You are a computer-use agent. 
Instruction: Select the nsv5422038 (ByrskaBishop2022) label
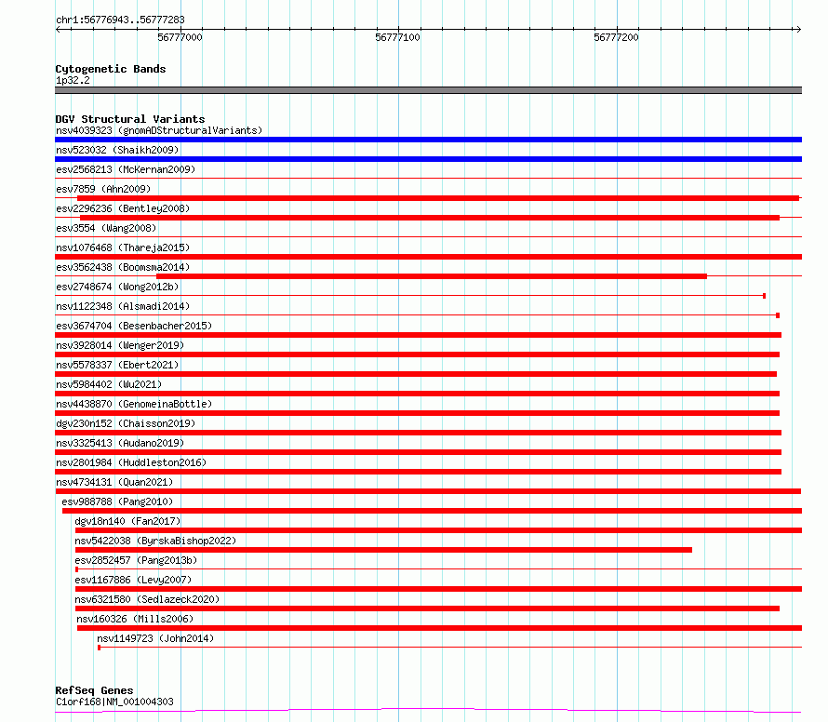155,541
